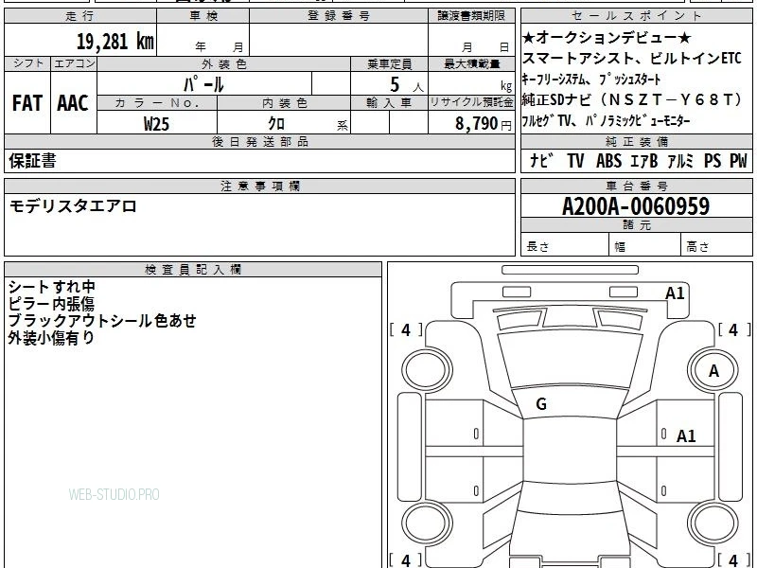The width and height of the screenshot is (757, 568).
Task: Select the chassis number "A200A-0060959"
Action: pos(636,206)
